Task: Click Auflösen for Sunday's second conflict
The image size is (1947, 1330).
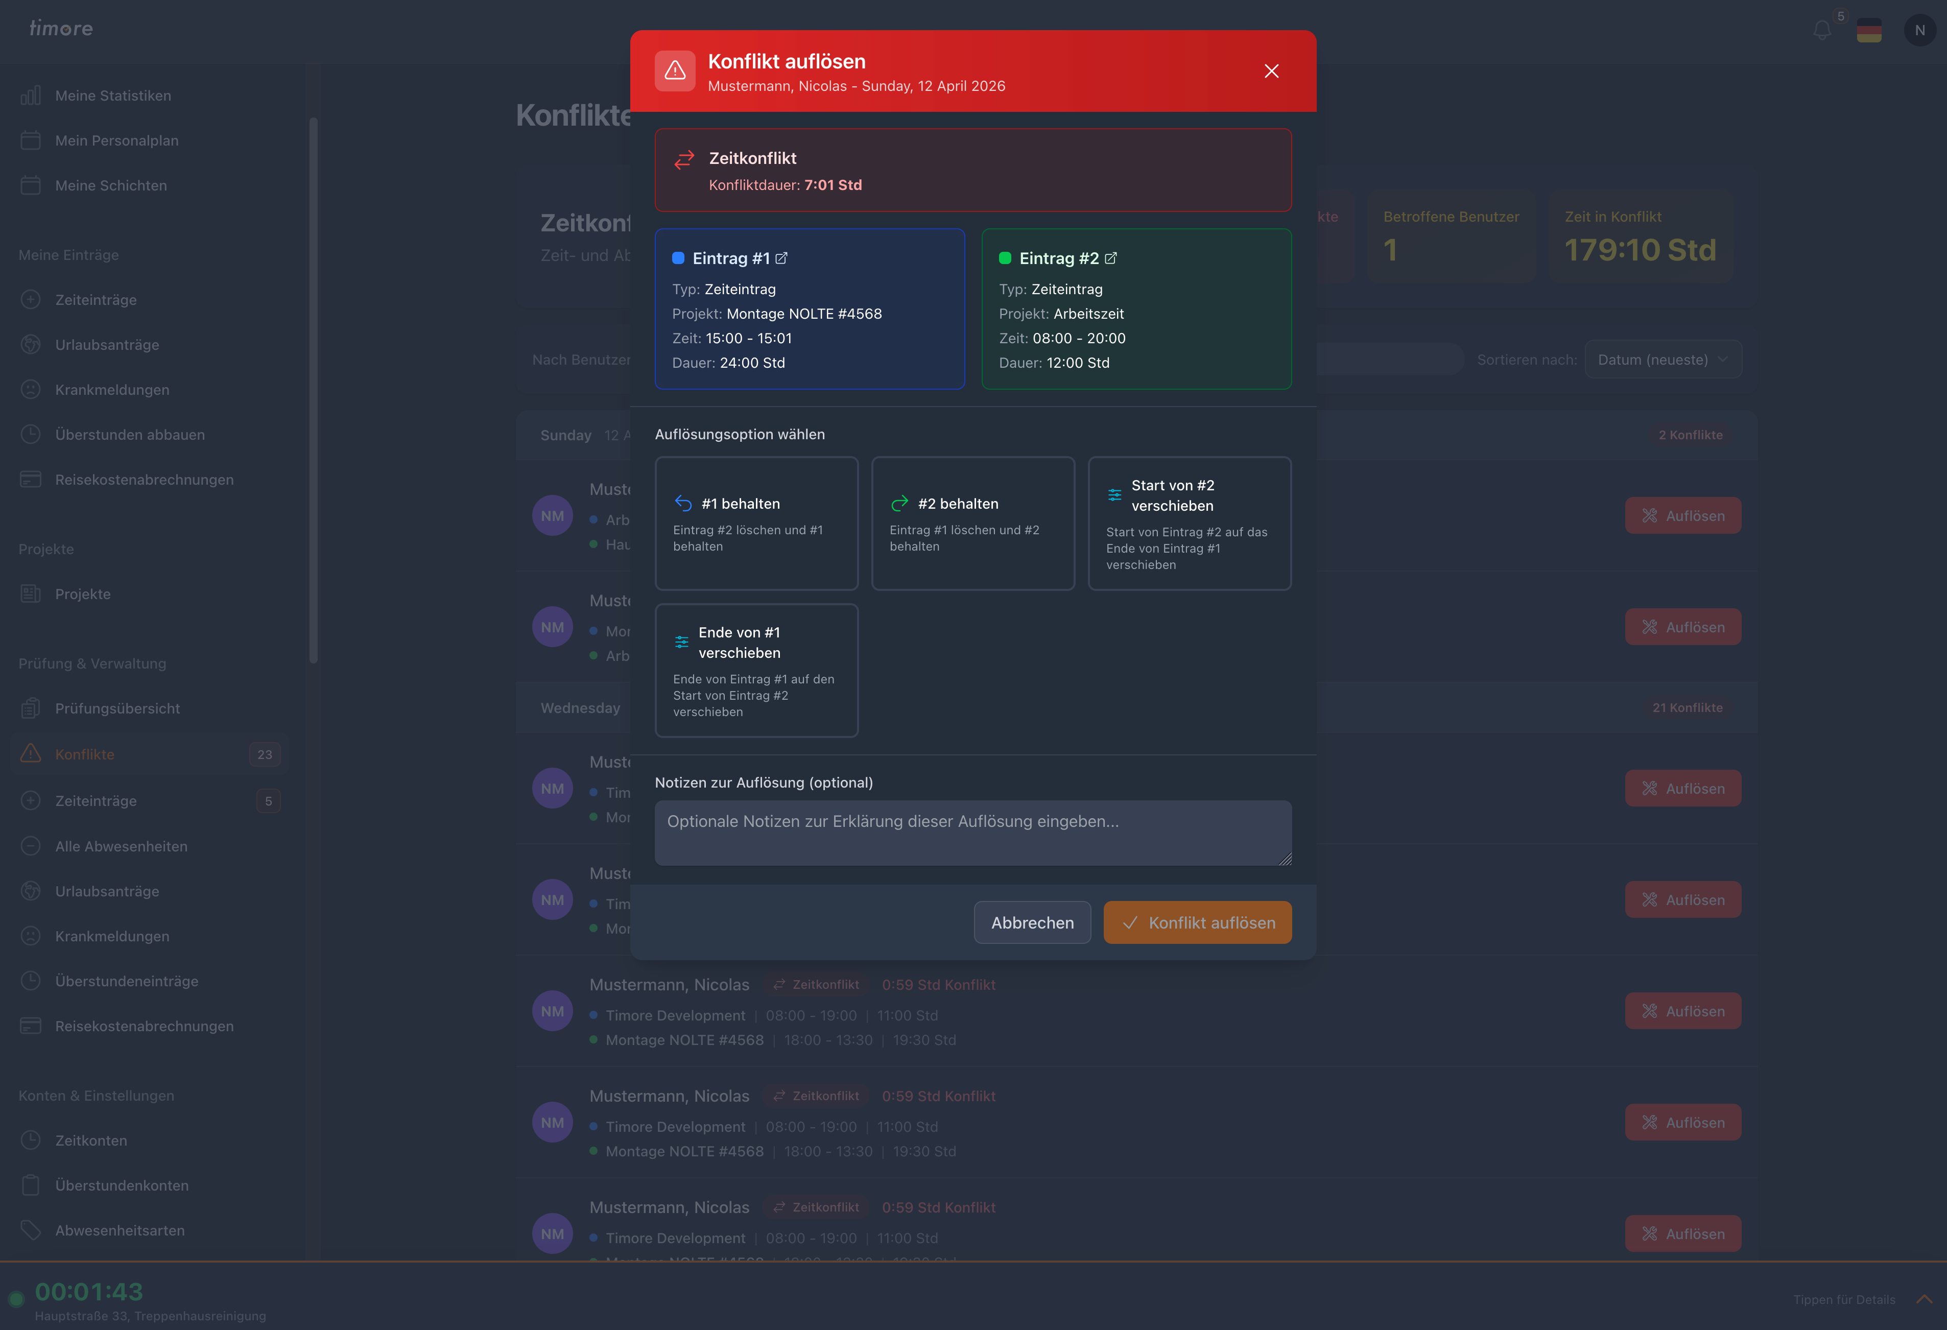Action: pyautogui.click(x=1682, y=627)
